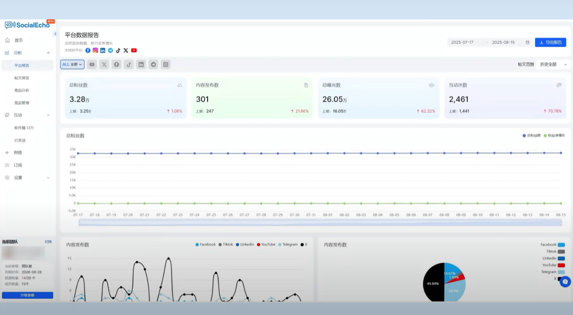Image resolution: width=573 pixels, height=315 pixels.
Task: Select the TikTok platform filter icon
Action: click(129, 64)
